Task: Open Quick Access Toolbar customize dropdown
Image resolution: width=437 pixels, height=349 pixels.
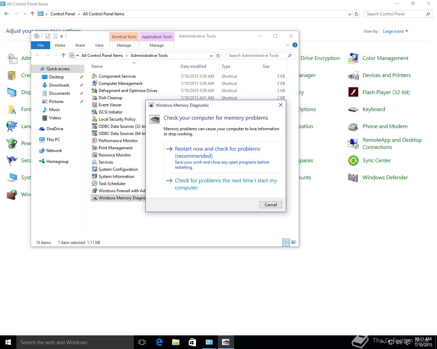Action: 61,36
